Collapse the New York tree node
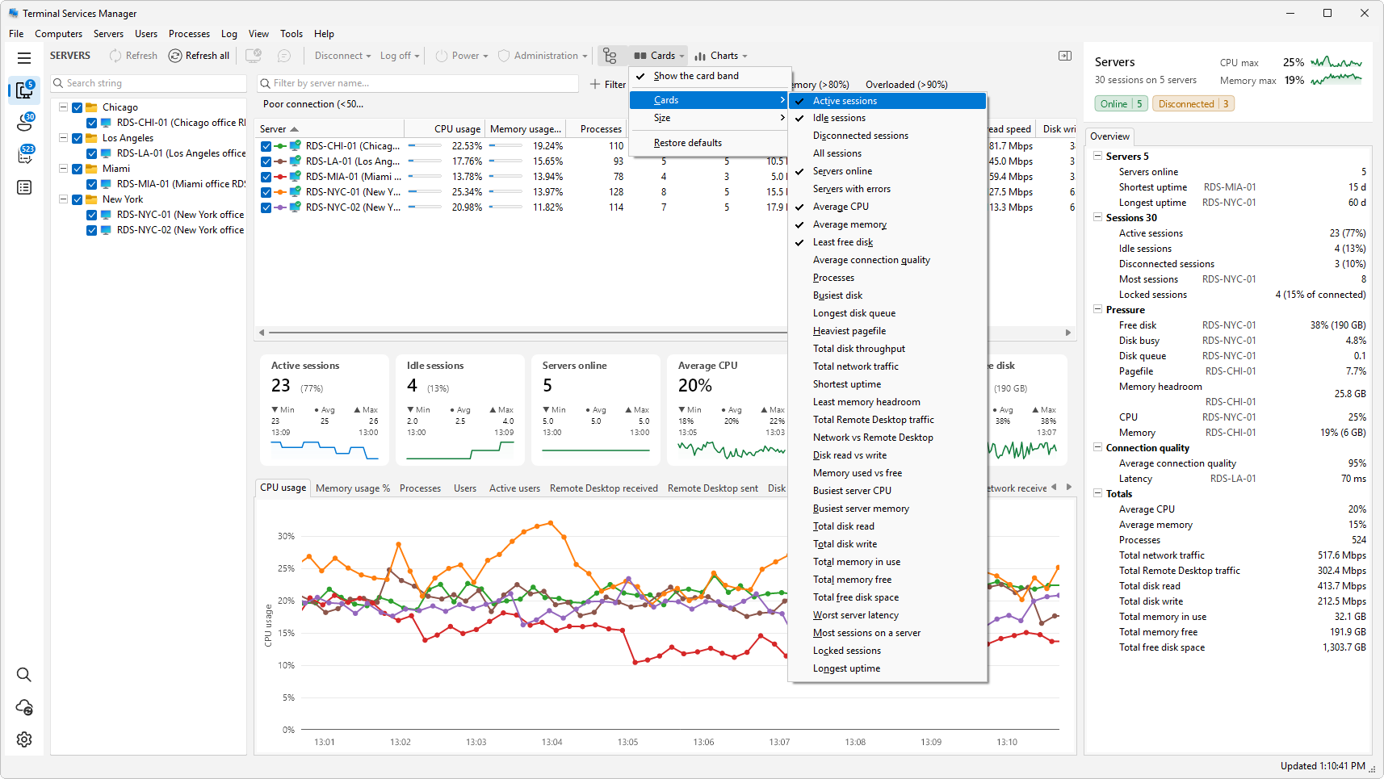 click(x=63, y=199)
